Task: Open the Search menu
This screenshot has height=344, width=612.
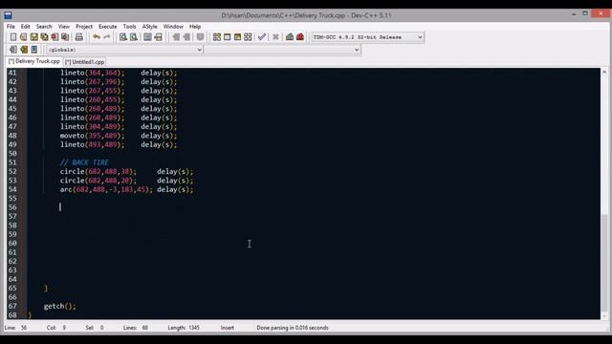Action: (44, 27)
